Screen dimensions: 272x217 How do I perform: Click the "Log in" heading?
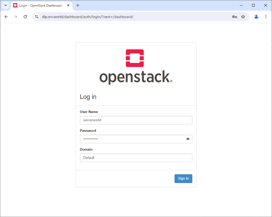[88, 97]
